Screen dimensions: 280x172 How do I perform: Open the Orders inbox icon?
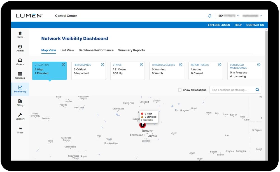coord(20,60)
